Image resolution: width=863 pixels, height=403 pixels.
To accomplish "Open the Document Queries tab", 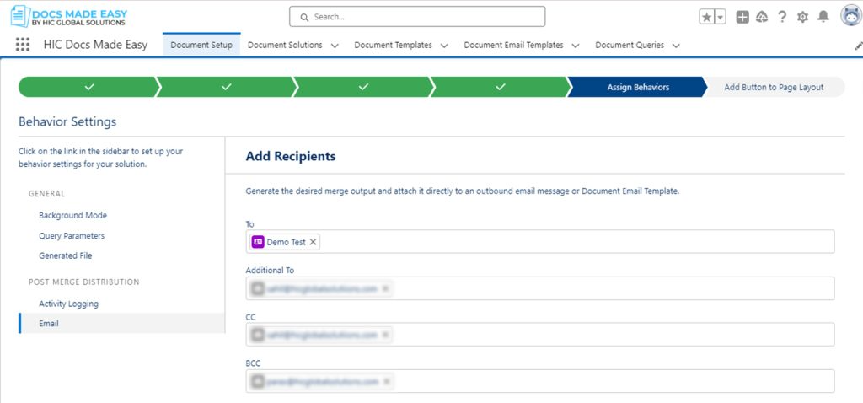I will 630,46.
